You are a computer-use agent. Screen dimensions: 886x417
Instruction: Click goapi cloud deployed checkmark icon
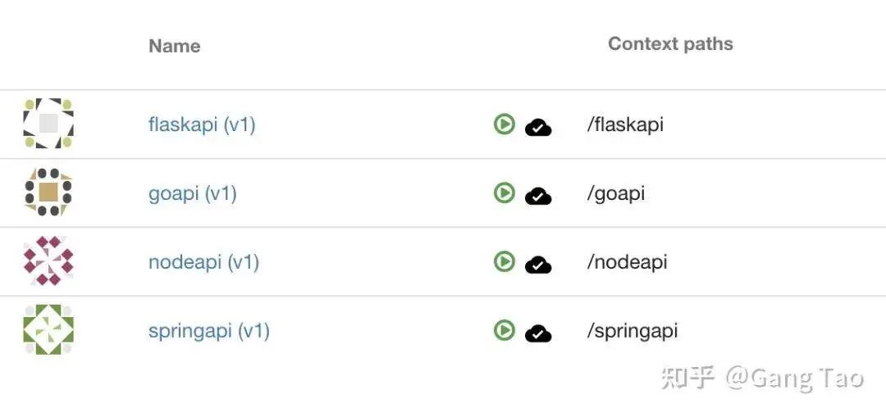tap(538, 197)
